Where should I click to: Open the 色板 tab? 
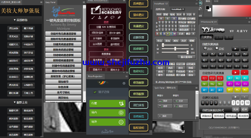pyautogui.click(x=216, y=1)
